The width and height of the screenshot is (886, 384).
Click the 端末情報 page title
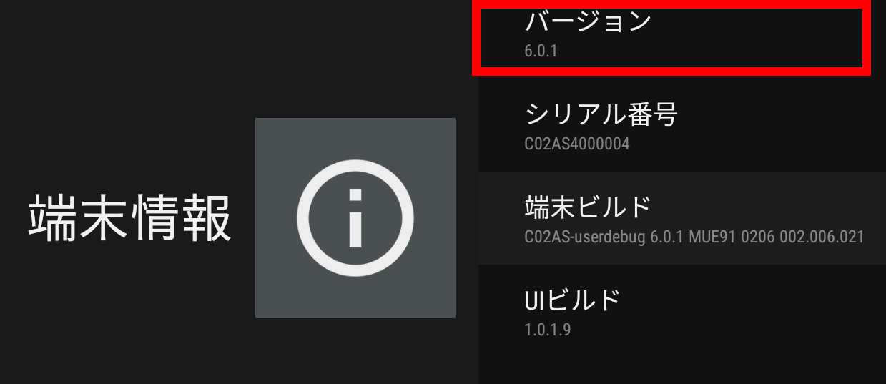point(129,218)
